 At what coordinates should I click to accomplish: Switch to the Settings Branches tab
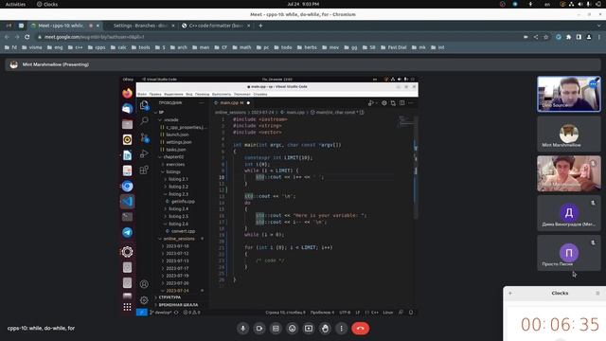[x=140, y=26]
